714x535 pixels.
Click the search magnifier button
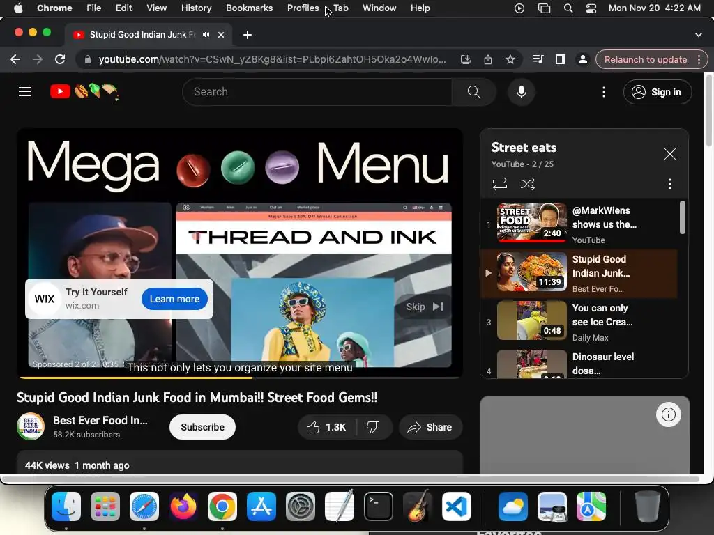pyautogui.click(x=473, y=92)
